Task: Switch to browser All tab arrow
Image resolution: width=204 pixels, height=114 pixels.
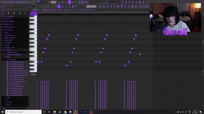Action: (3, 13)
